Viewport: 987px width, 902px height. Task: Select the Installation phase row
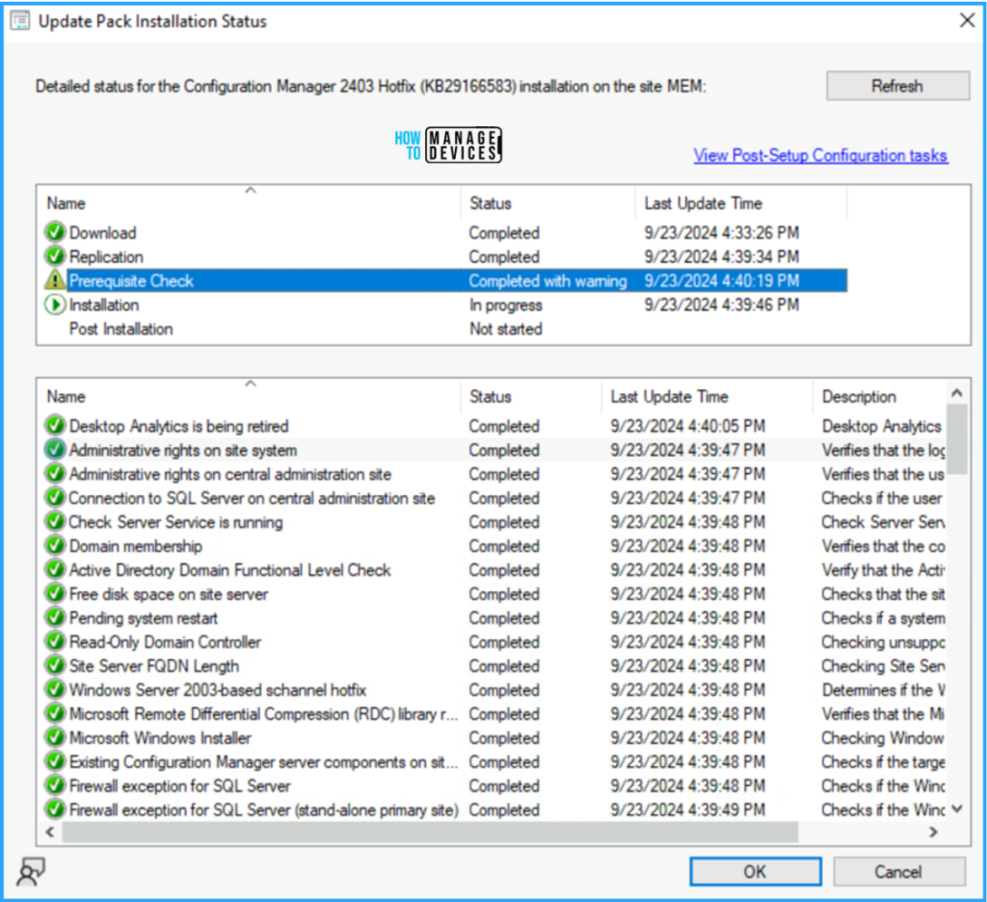click(445, 305)
